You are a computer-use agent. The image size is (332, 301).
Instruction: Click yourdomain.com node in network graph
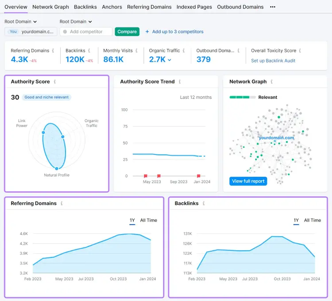[x=276, y=138]
